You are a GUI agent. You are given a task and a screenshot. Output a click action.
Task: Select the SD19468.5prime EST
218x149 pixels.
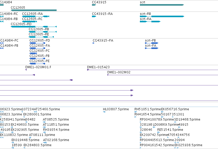[175, 122]
